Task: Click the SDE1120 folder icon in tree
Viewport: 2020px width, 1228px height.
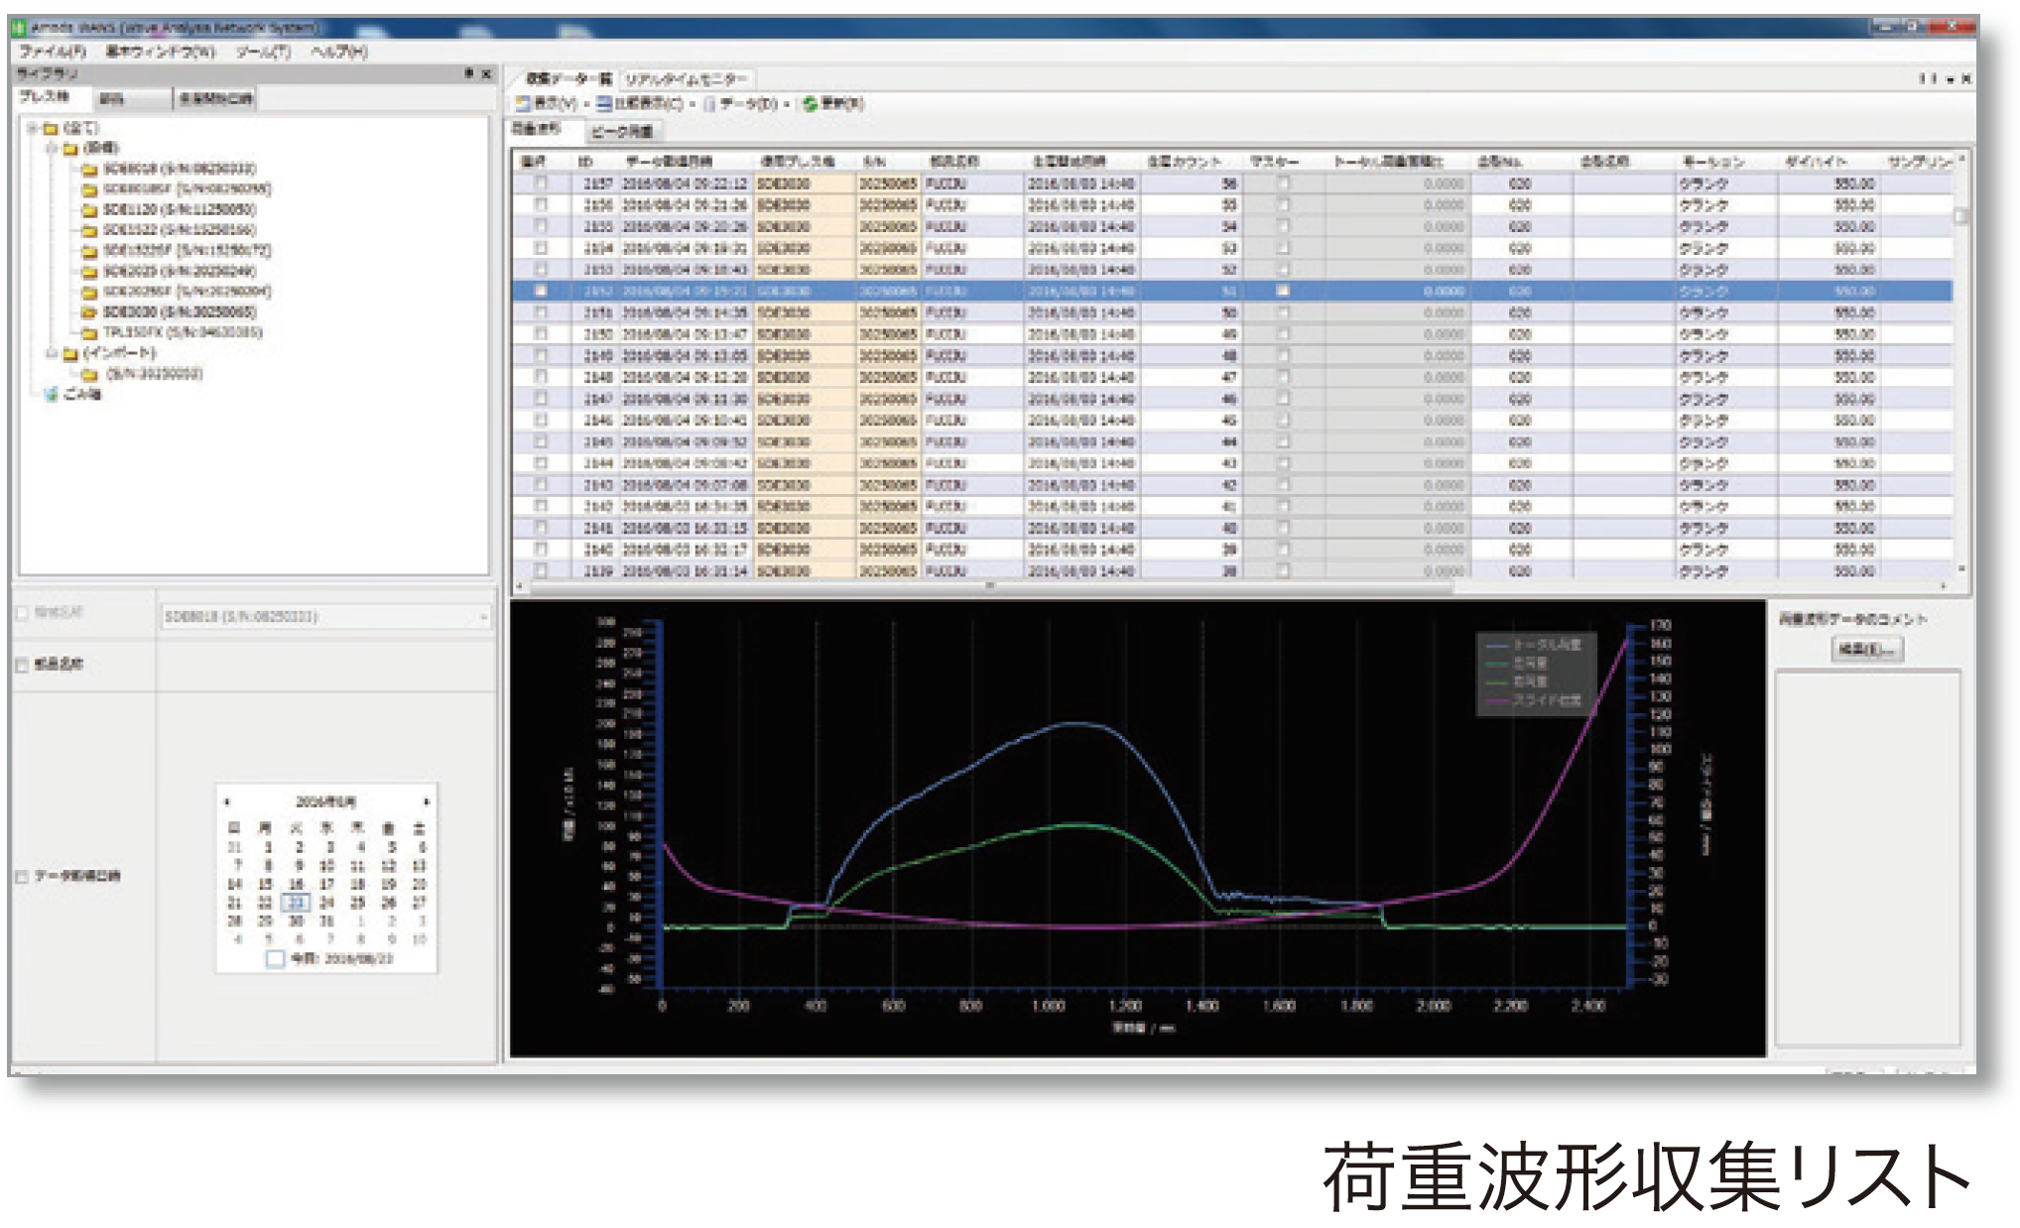Action: click(x=89, y=209)
